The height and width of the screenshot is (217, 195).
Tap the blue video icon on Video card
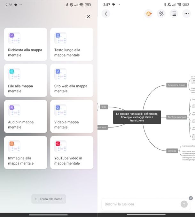pyautogui.click(x=58, y=107)
